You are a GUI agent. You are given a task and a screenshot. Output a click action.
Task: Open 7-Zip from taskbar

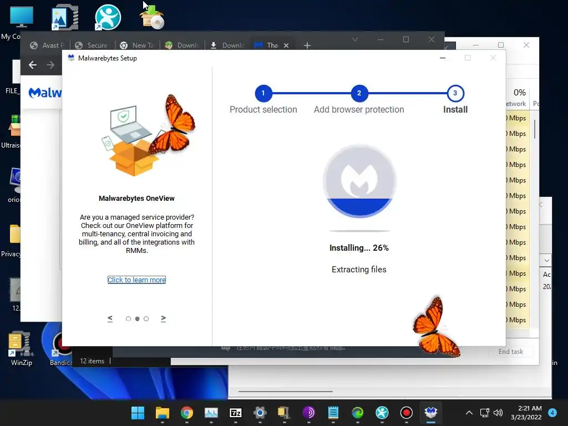tap(235, 413)
